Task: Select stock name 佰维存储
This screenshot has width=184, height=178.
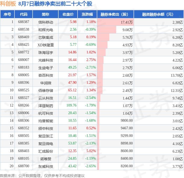Action: 46,91
